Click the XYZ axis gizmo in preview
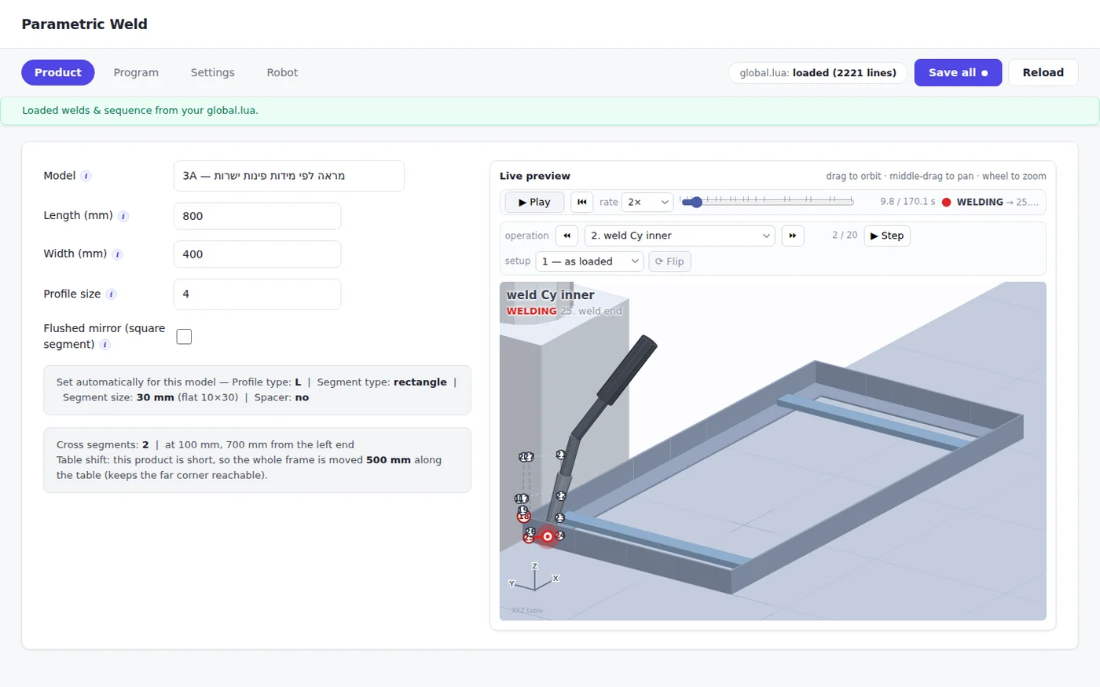The height and width of the screenshot is (687, 1100). 534,578
